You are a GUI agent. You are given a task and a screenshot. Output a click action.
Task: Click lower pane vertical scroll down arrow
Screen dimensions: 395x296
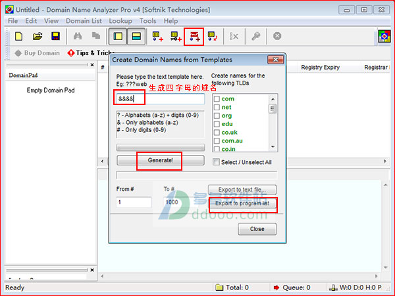point(385,267)
